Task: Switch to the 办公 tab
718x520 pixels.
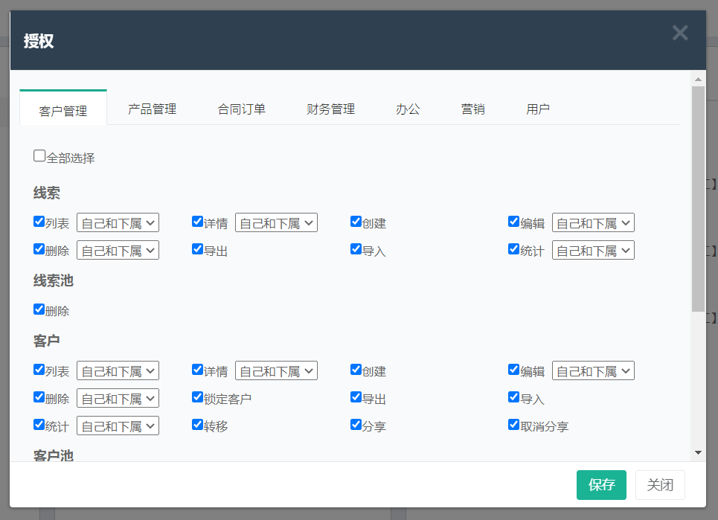Action: [x=408, y=109]
